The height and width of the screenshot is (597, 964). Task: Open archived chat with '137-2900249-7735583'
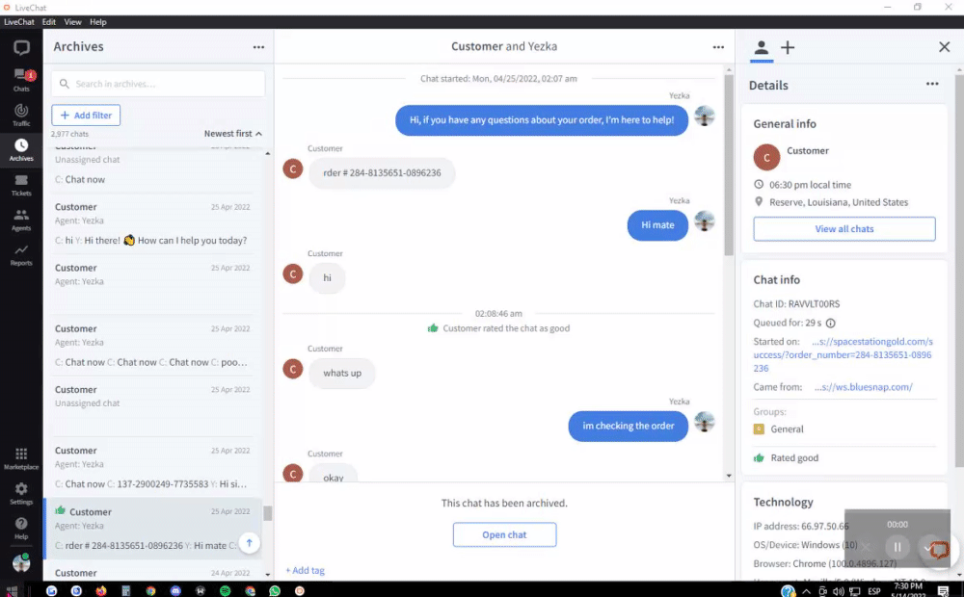152,467
